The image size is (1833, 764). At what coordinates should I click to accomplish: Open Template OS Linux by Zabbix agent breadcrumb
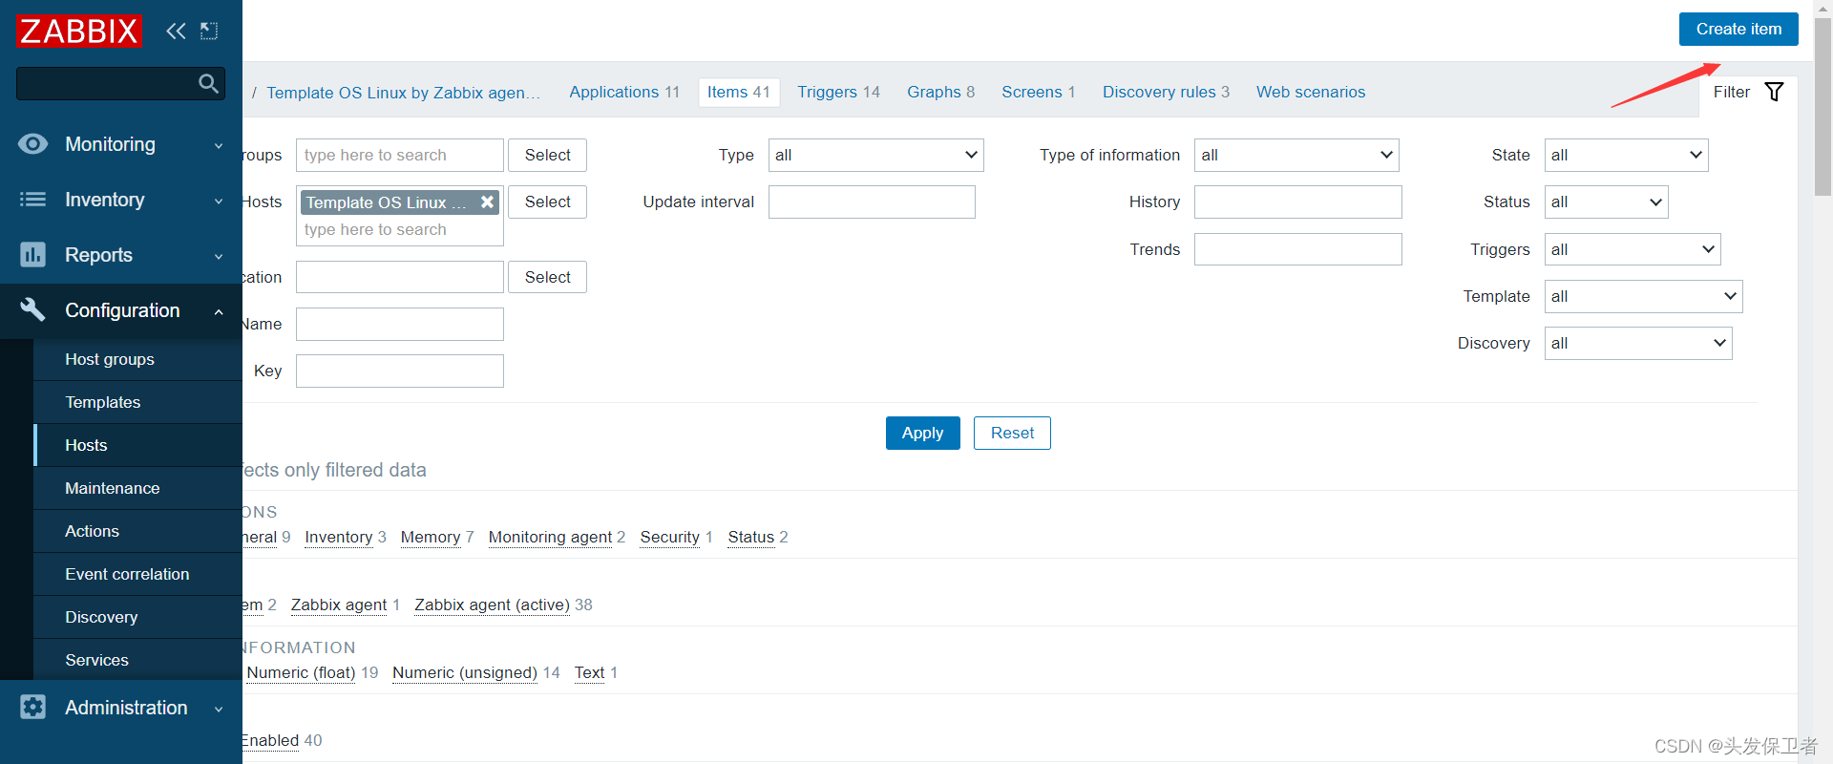pos(403,93)
